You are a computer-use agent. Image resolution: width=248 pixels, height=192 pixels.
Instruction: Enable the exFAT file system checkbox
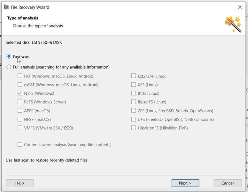(x=20, y=85)
